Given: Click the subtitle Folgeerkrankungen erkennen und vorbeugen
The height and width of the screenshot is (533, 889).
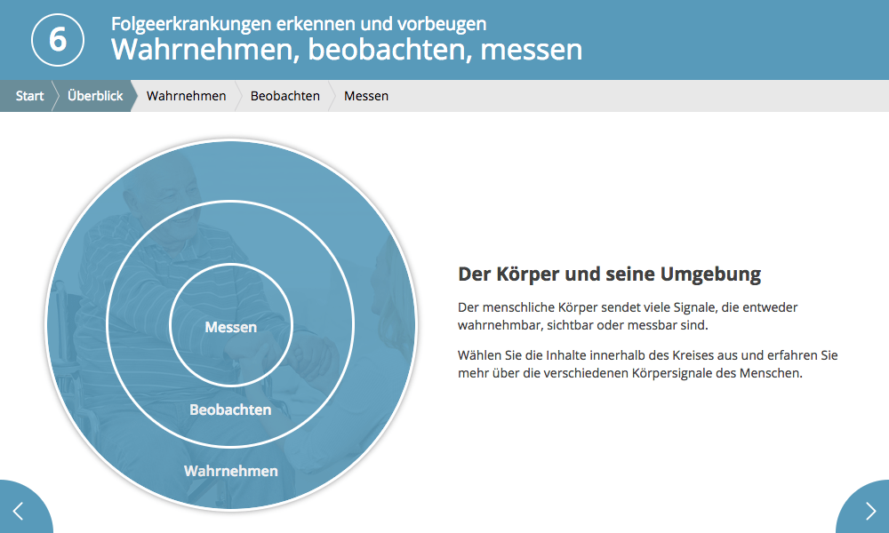Looking at the screenshot, I should [299, 23].
